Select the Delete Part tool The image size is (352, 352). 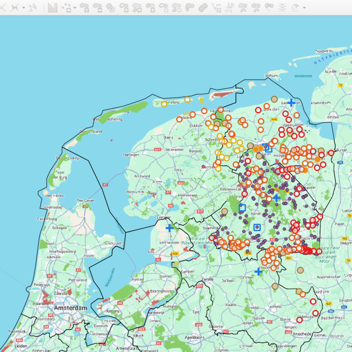(177, 7)
